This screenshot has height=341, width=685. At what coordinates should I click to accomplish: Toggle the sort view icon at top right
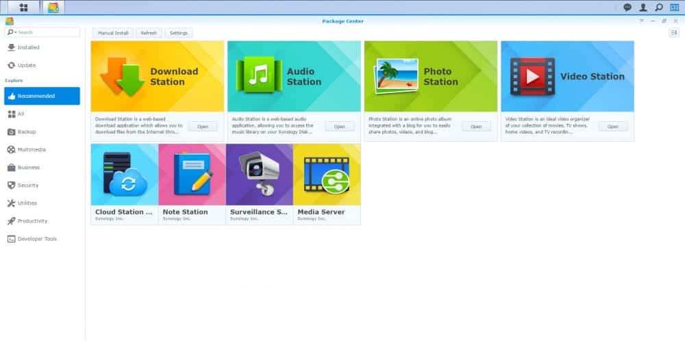coord(673,33)
